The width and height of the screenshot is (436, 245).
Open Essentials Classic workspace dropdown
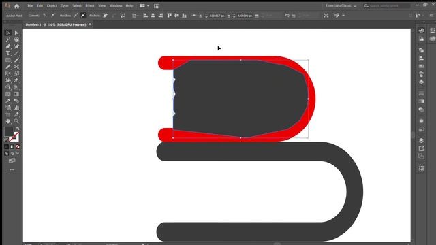pyautogui.click(x=341, y=6)
